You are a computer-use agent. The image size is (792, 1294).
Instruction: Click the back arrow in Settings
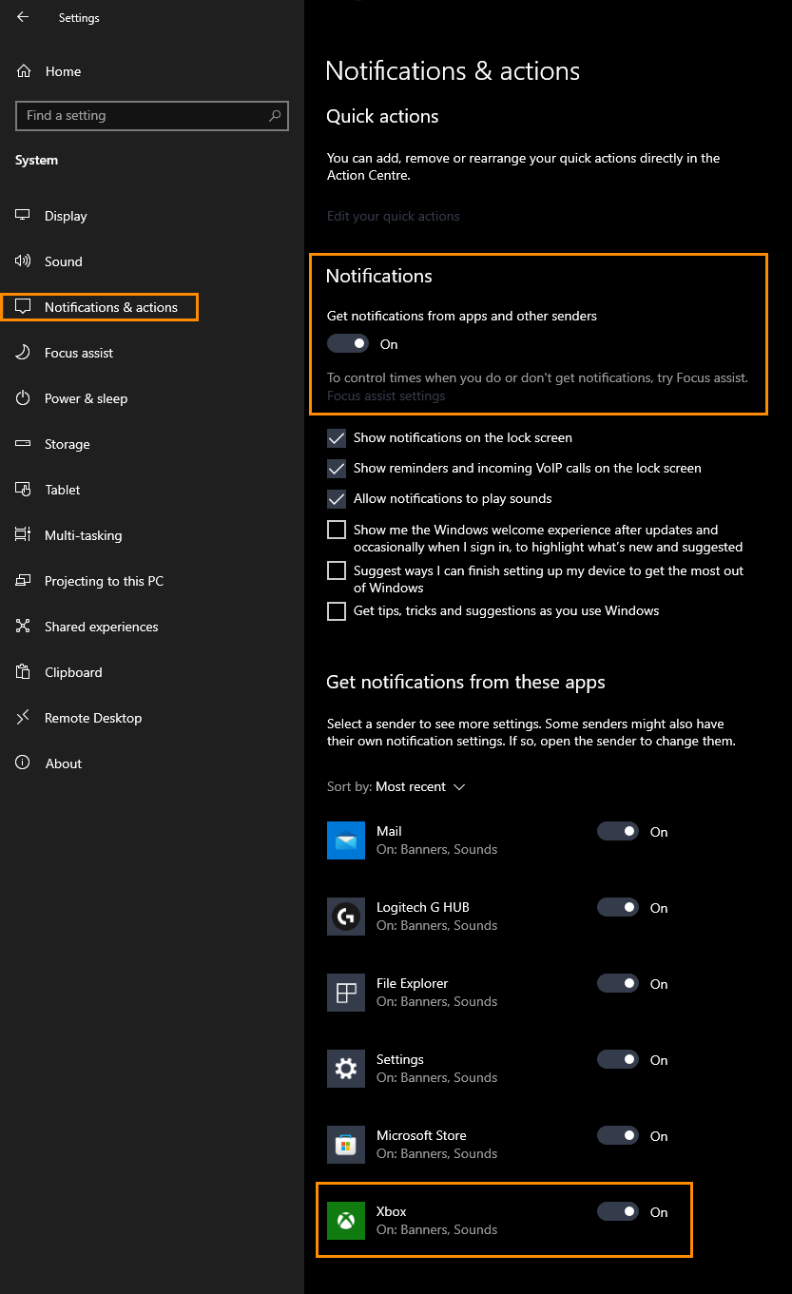[23, 17]
